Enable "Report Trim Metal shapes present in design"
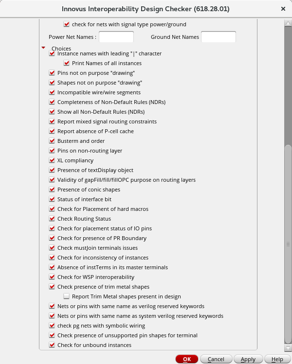 point(67,296)
